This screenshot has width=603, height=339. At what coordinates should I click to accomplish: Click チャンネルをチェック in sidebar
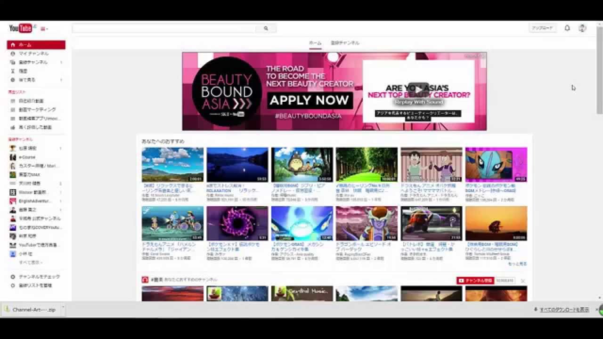pyautogui.click(x=36, y=277)
